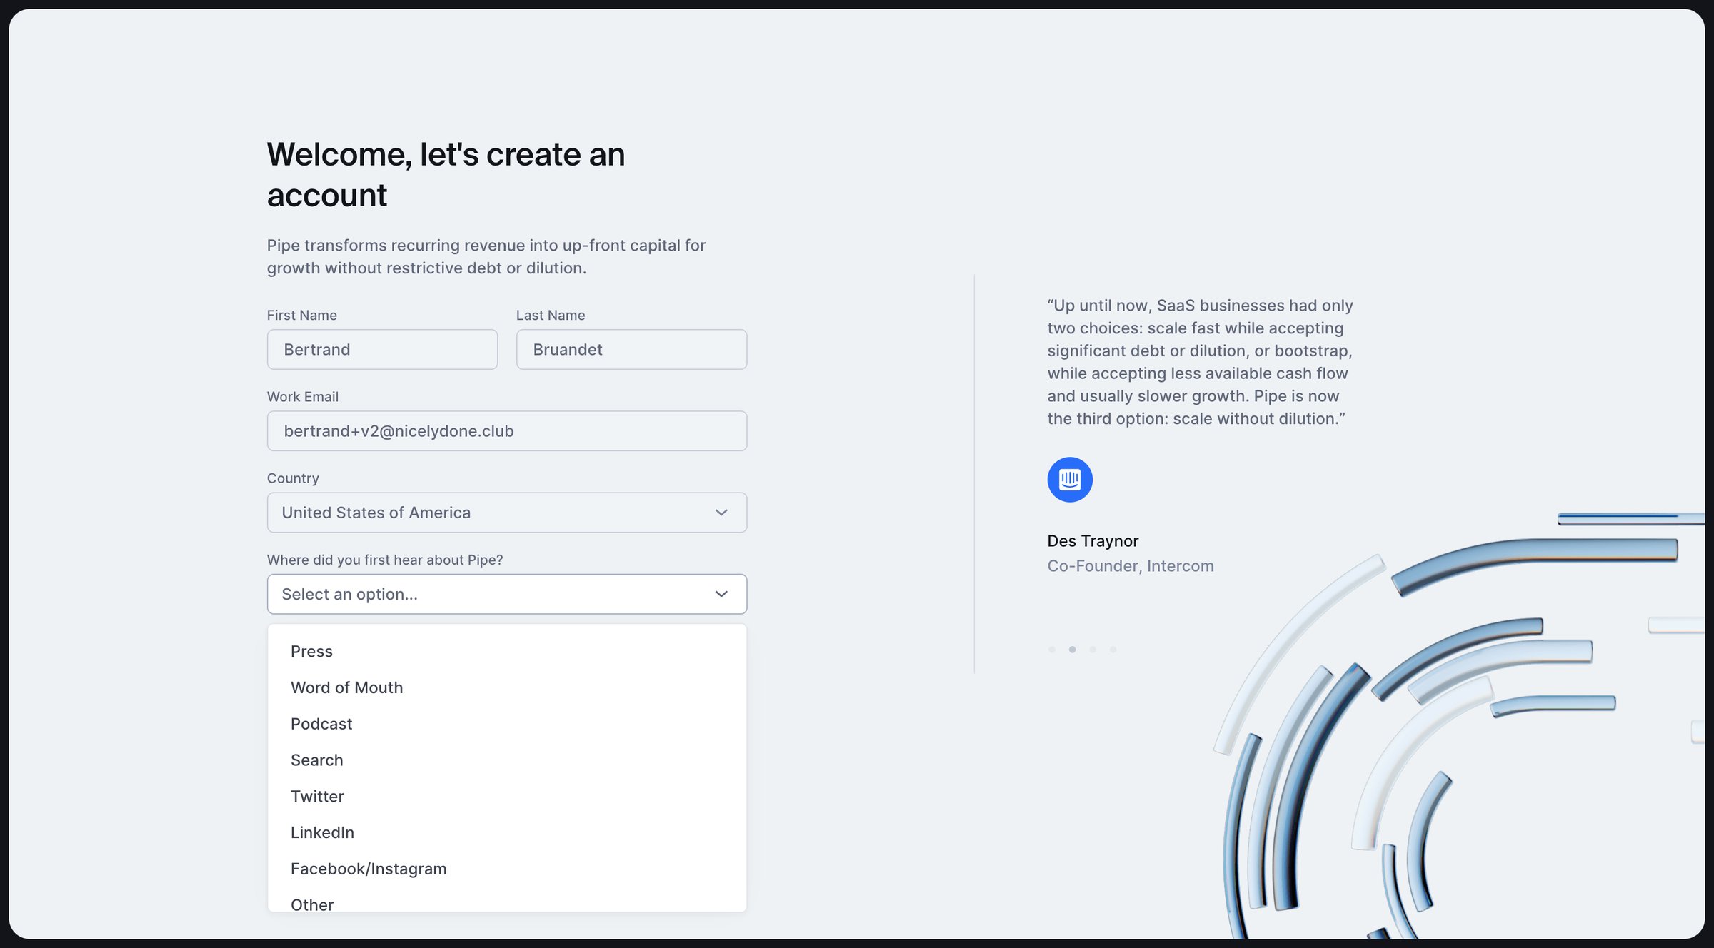Viewport: 1714px width, 948px height.
Task: Switch to the third testimonial carousel dot
Action: pyautogui.click(x=1093, y=650)
